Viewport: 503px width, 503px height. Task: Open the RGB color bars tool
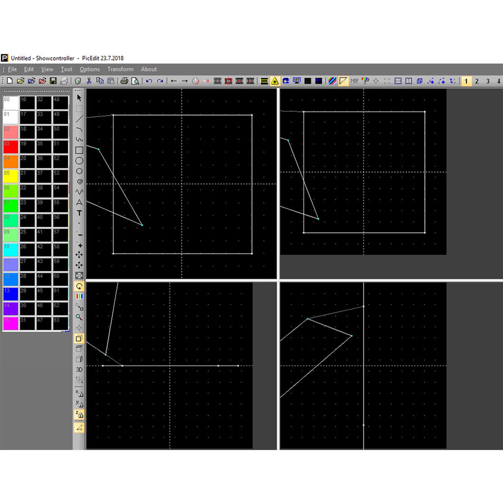(x=79, y=296)
